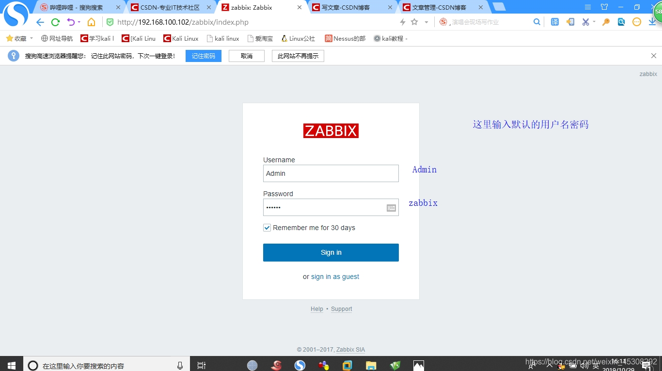Open the Nessus的部 bookmark

(345, 38)
